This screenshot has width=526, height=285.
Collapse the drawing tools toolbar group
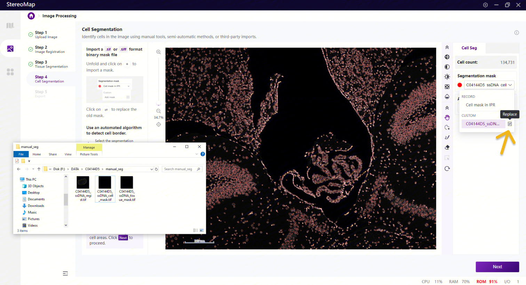[x=447, y=108]
